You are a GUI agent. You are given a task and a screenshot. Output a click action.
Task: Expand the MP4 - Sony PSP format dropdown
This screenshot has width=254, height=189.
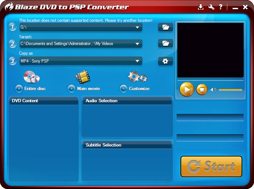click(137, 61)
